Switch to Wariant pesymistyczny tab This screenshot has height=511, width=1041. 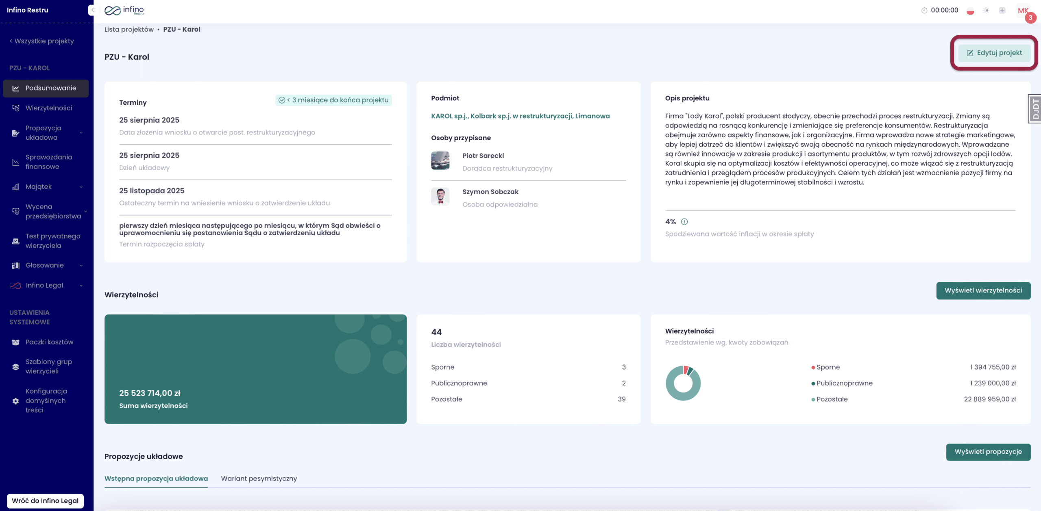(x=259, y=479)
